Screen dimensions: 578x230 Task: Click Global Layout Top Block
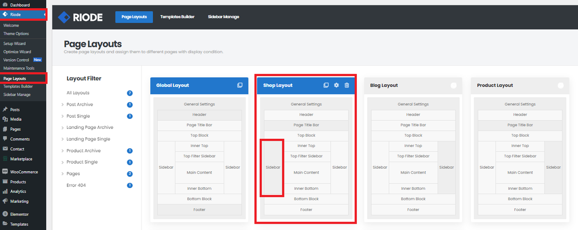[x=200, y=136]
